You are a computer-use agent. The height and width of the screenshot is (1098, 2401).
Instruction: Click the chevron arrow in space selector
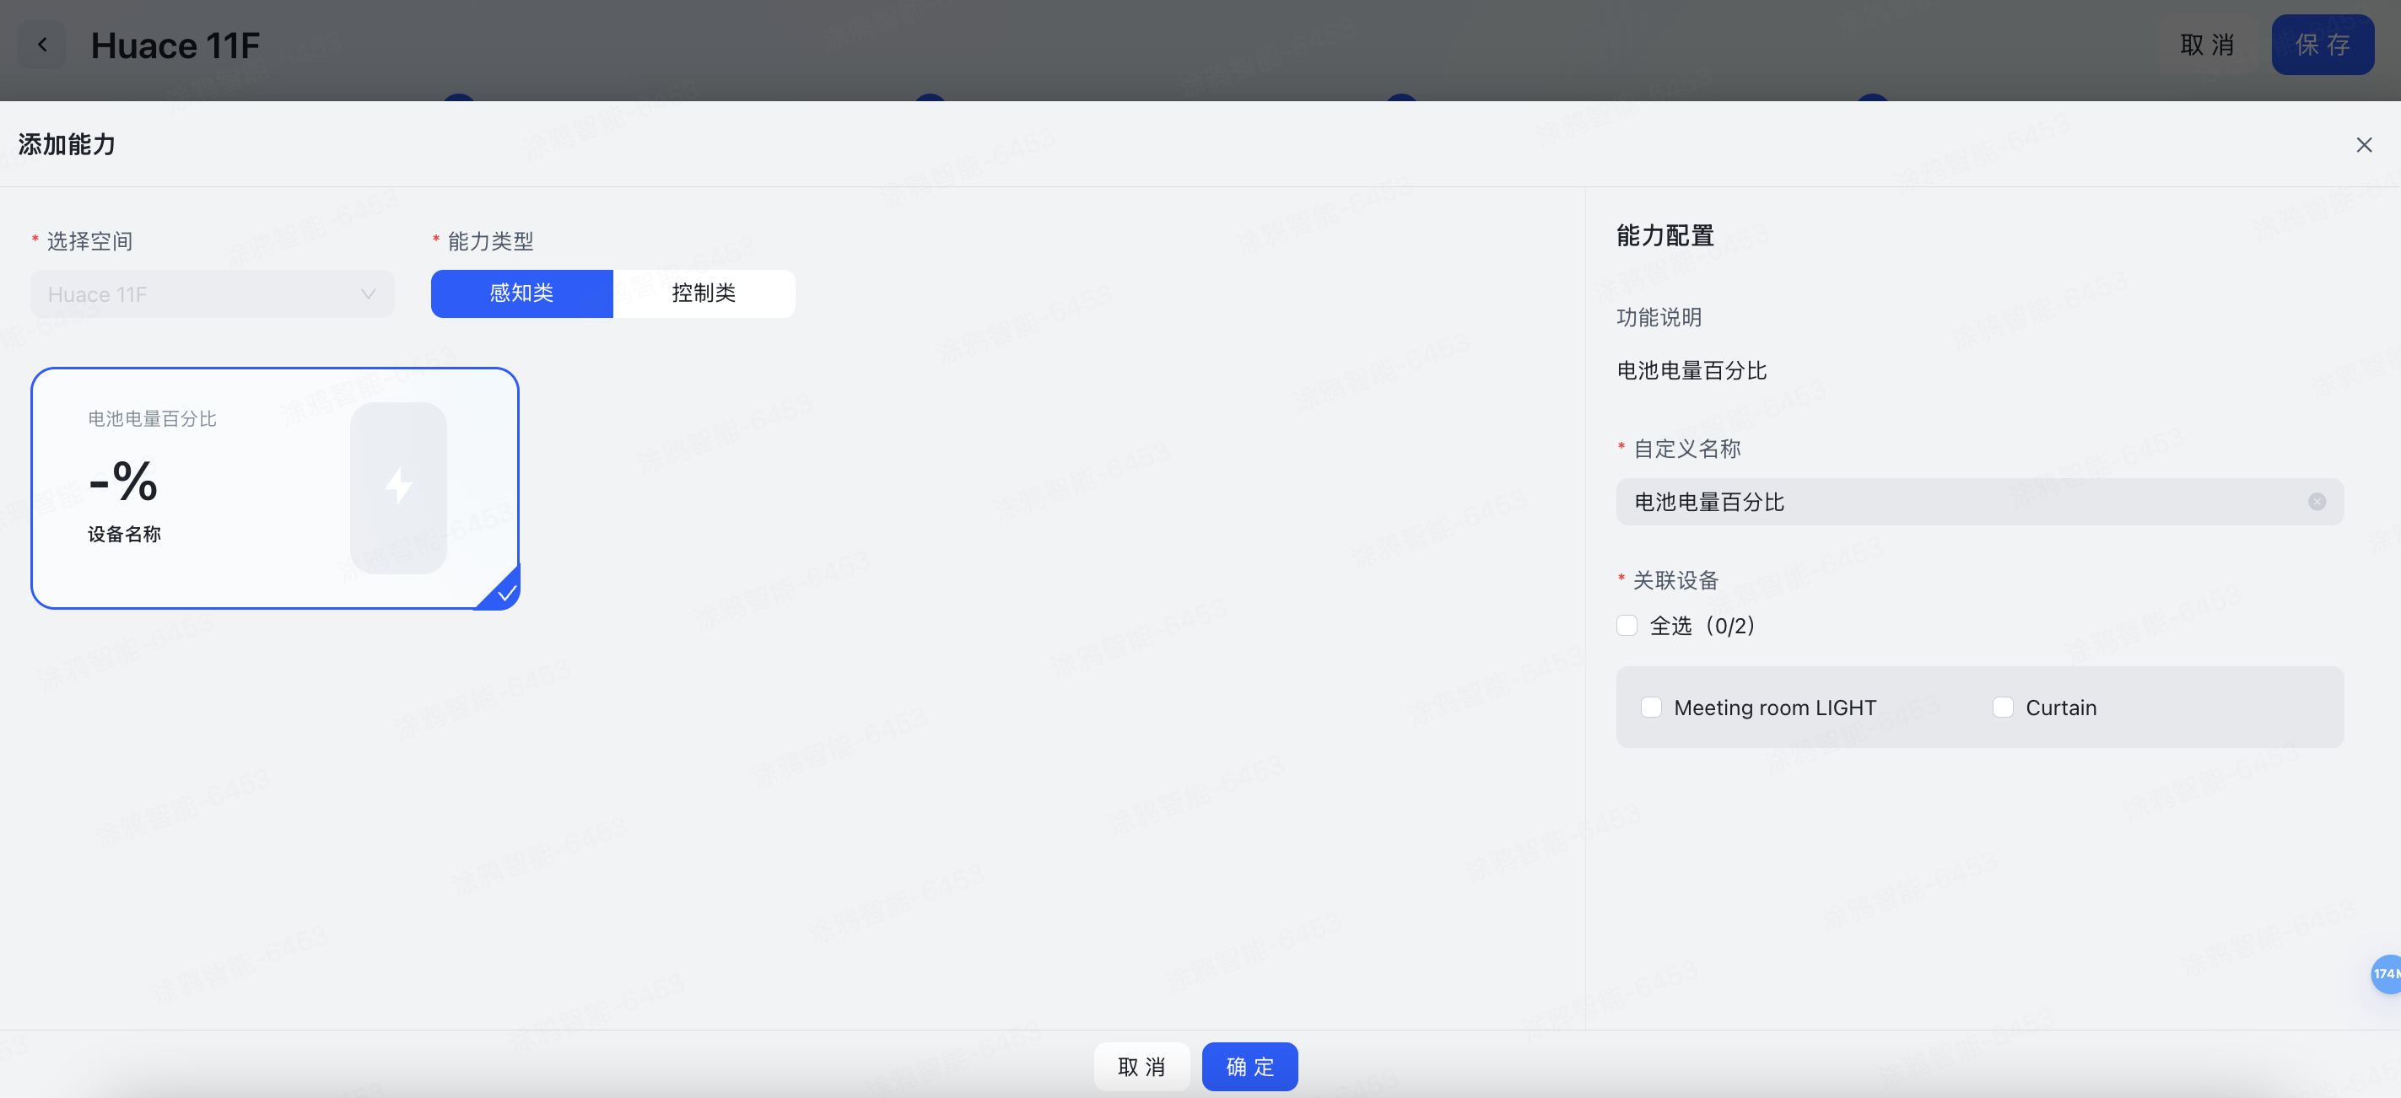368,294
